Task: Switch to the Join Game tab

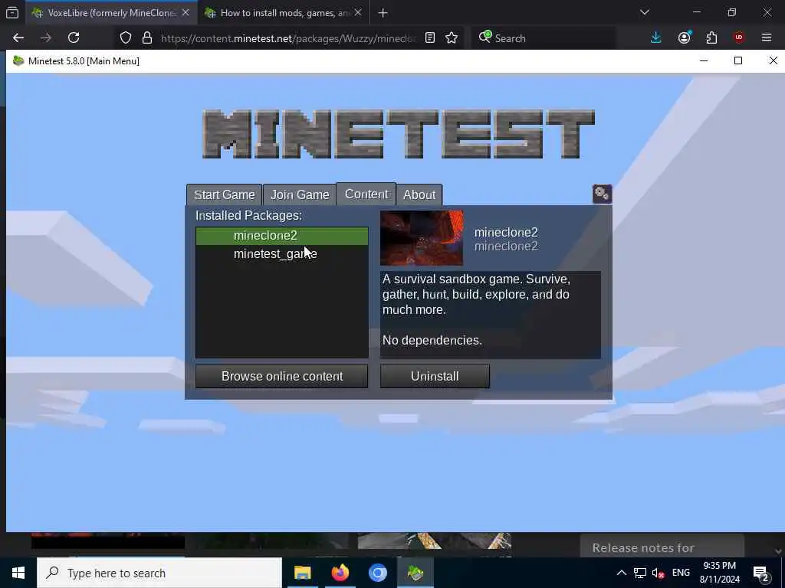Action: [300, 194]
